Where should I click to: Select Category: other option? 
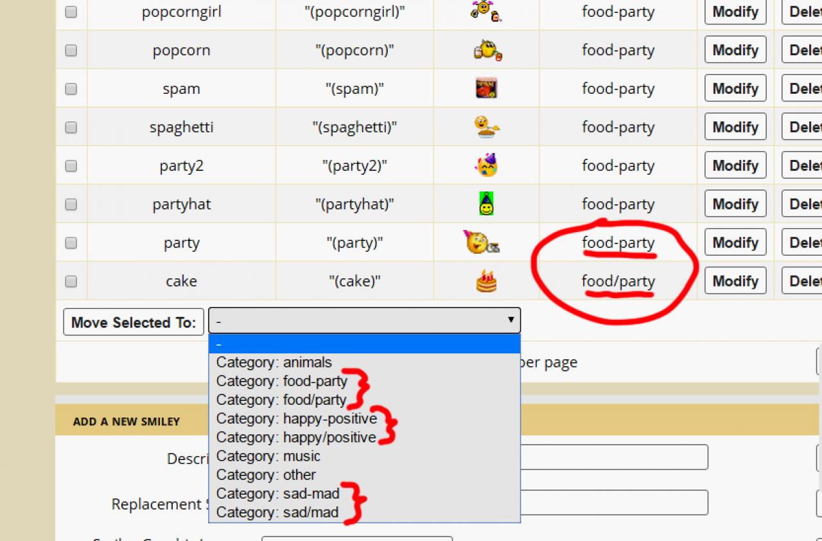tap(364, 475)
